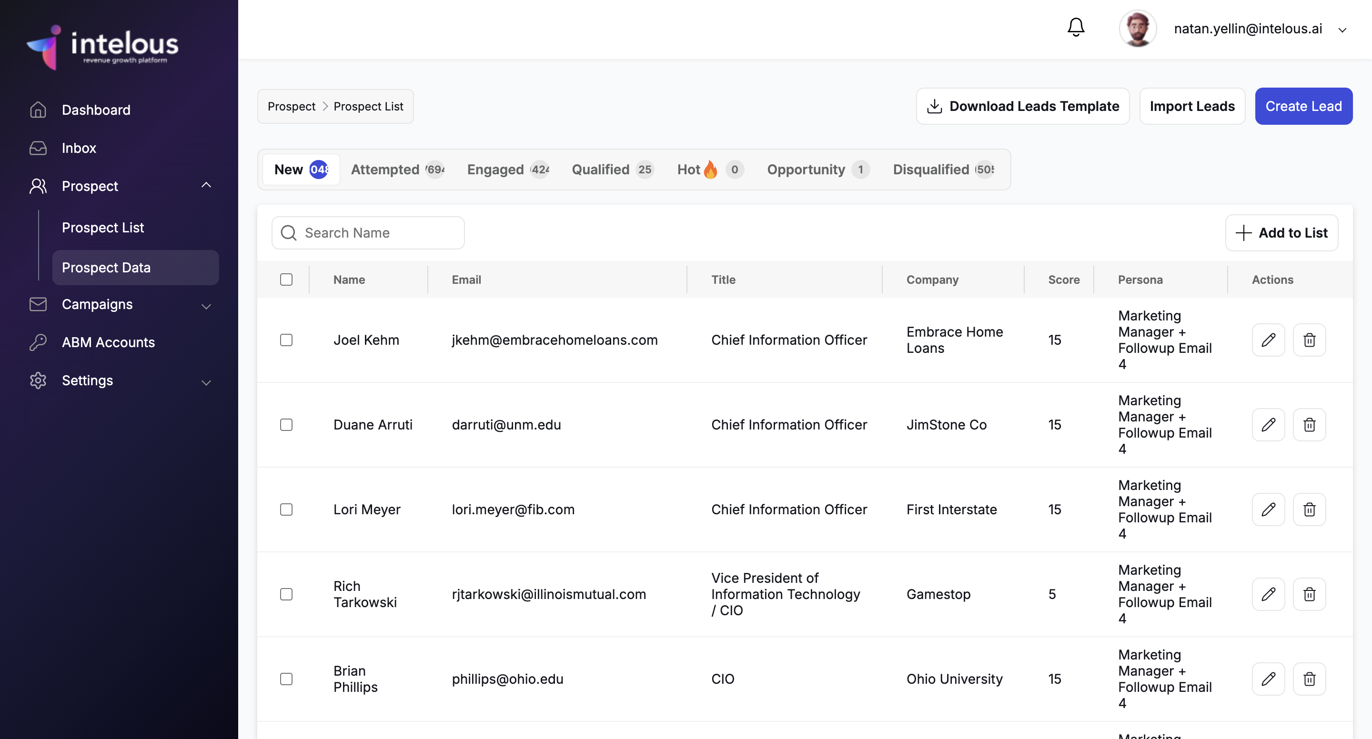Screen dimensions: 1372x739
Task: Click trash icon for Rich Tarkowski row
Action: pyautogui.click(x=1309, y=594)
